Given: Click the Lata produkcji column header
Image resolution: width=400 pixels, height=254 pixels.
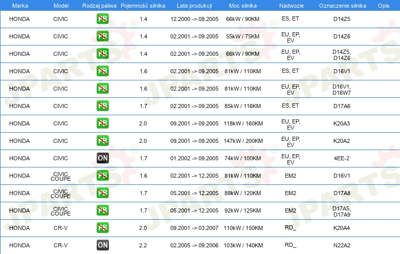Looking at the screenshot, I should pos(194,5).
